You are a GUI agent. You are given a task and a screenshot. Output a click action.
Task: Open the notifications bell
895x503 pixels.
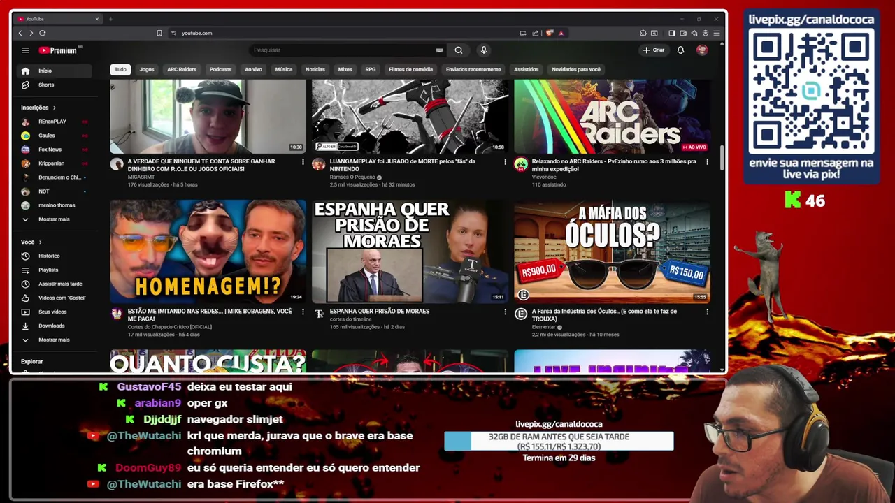click(x=680, y=50)
